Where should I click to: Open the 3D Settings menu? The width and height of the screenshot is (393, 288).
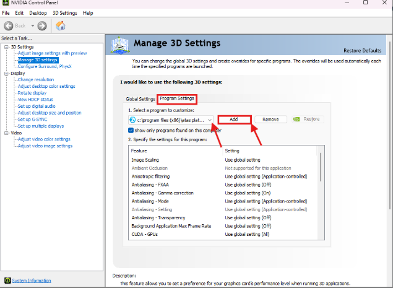[x=64, y=13]
